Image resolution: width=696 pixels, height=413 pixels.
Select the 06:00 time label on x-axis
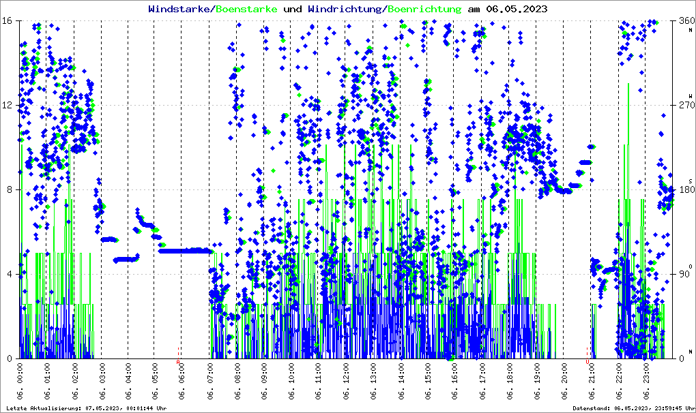(x=183, y=382)
